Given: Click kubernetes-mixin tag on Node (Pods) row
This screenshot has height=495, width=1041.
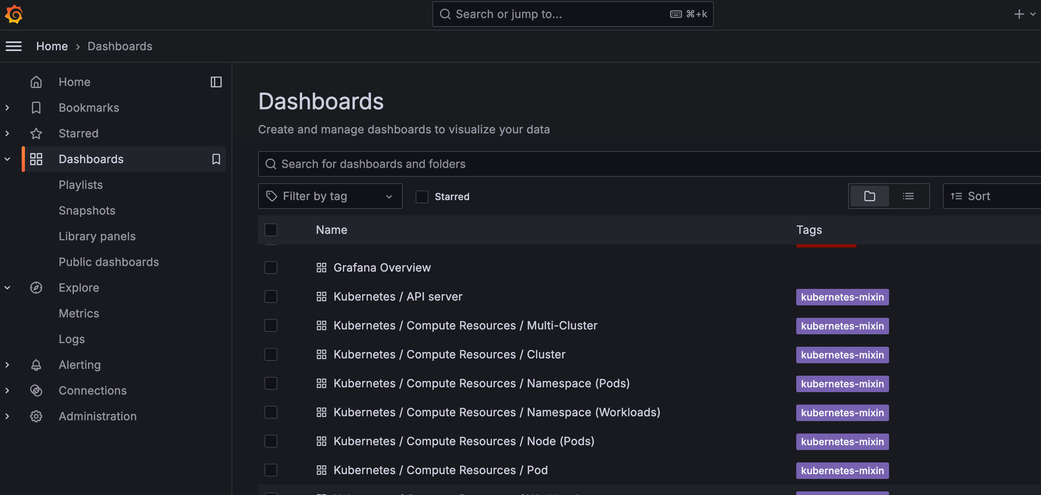Looking at the screenshot, I should coord(842,442).
